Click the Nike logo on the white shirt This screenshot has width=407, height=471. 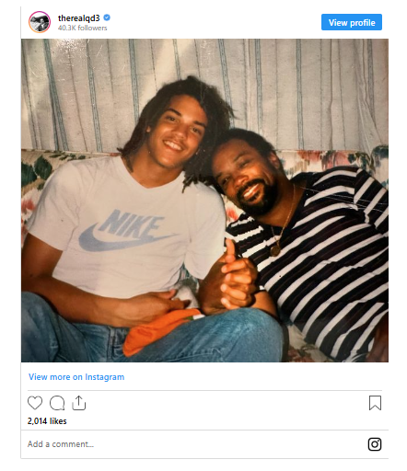point(126,230)
